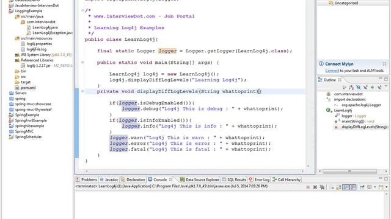The width and height of the screenshot is (391, 219).
Task: Switch to the Problems tab
Action: point(86,179)
